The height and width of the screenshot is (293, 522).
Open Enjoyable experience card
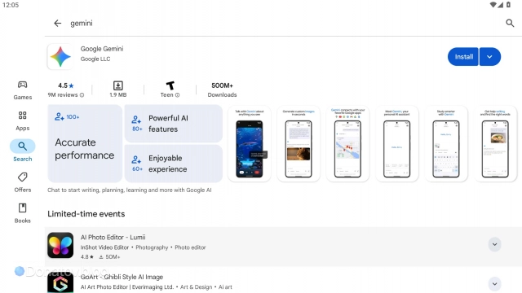tap(174, 164)
